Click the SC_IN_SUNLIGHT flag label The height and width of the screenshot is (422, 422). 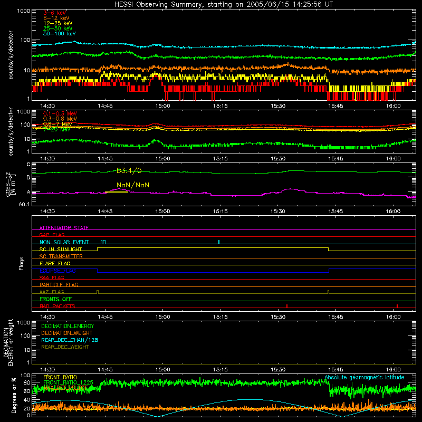click(61, 249)
